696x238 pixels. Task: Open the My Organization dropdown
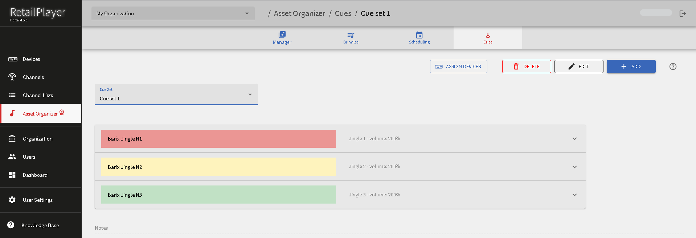173,13
